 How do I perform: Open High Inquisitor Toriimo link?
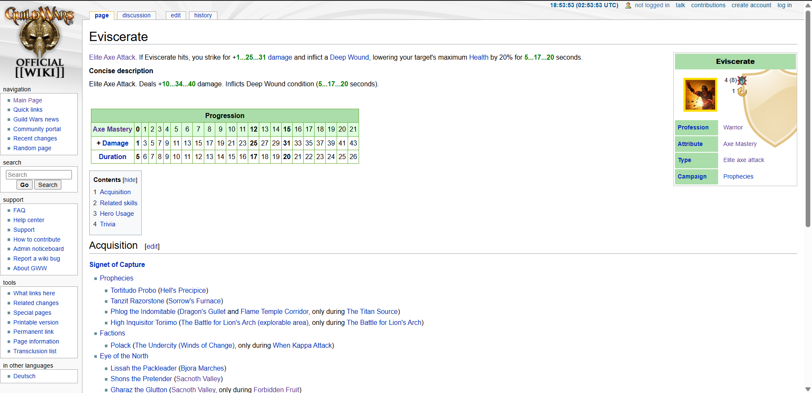[144, 322]
